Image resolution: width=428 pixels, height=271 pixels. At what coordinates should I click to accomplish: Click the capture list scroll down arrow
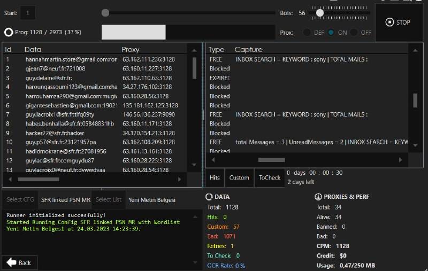(415, 145)
